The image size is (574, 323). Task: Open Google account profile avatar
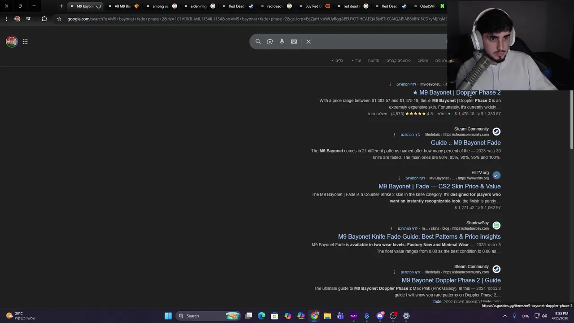12,41
